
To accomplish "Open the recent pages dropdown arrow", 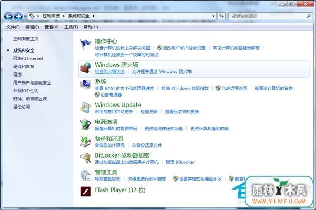I will [x=25, y=16].
